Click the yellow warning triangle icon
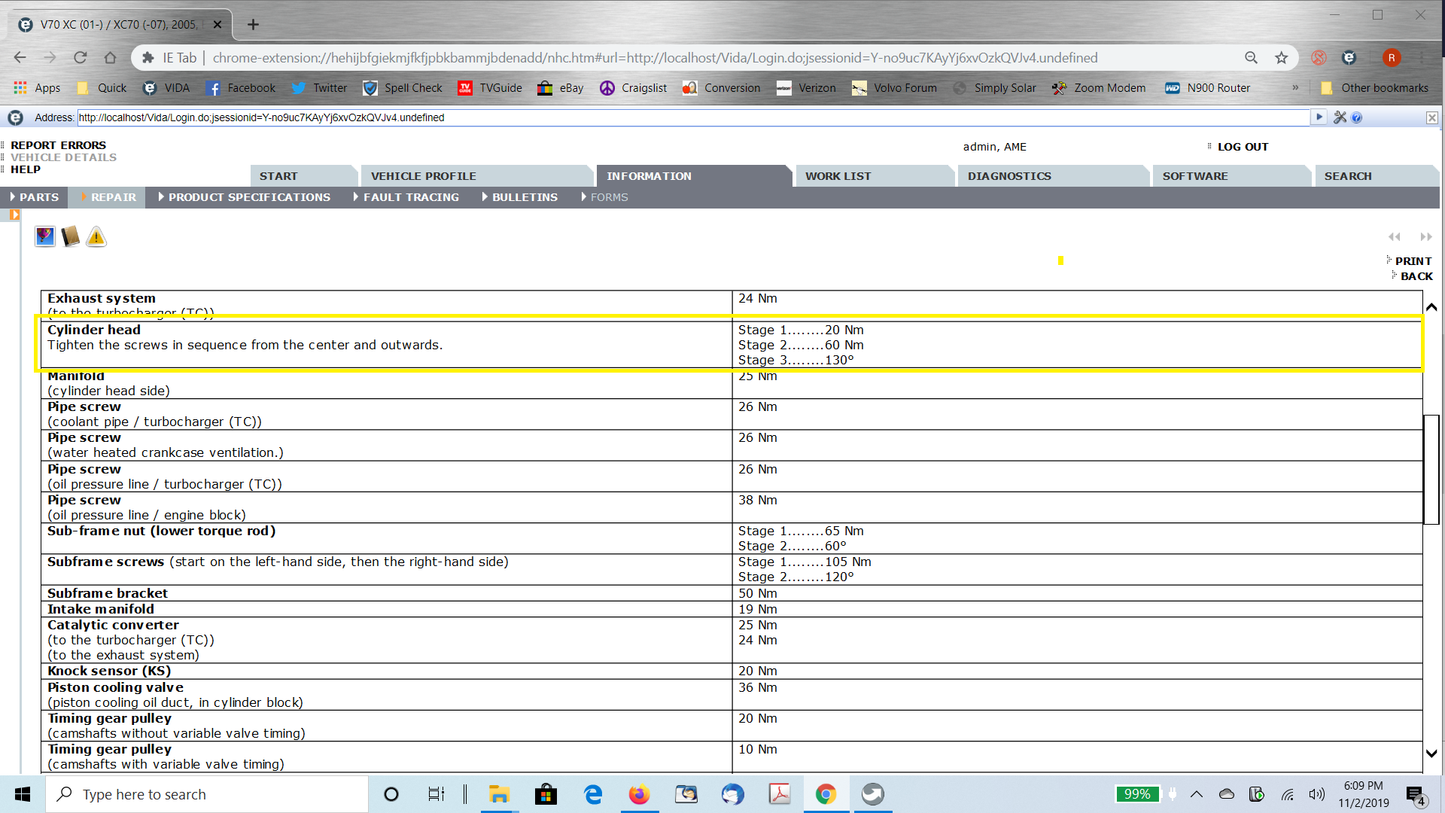Viewport: 1445px width, 813px height. pos(96,237)
